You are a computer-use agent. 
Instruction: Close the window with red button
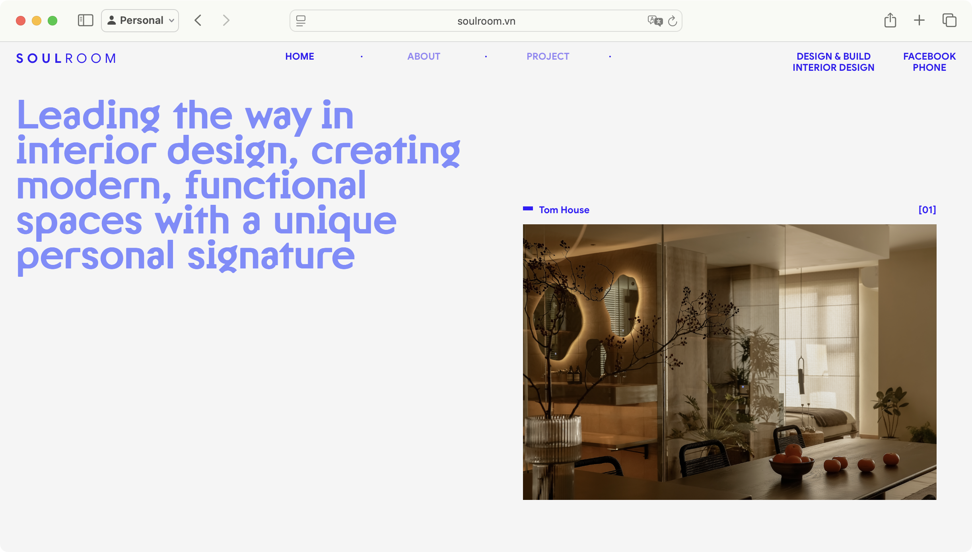point(21,20)
